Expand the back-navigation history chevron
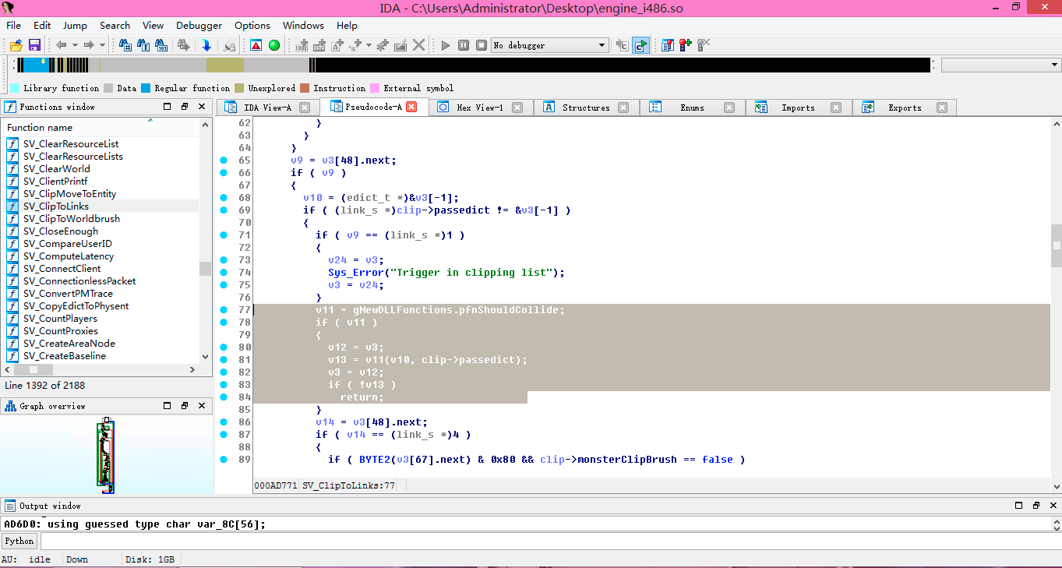This screenshot has width=1062, height=568. (x=74, y=44)
